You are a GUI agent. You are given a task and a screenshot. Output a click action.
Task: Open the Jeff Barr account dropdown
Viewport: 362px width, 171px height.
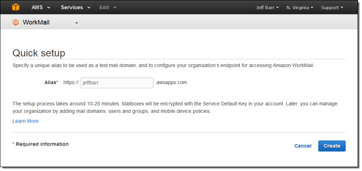[x=267, y=8]
